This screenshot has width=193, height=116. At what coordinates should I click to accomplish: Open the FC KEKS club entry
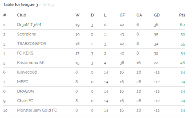25,53
